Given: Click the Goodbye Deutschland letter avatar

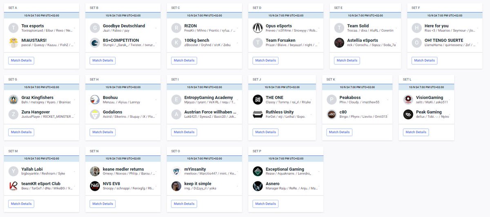Looking at the screenshot, I should point(95,28).
